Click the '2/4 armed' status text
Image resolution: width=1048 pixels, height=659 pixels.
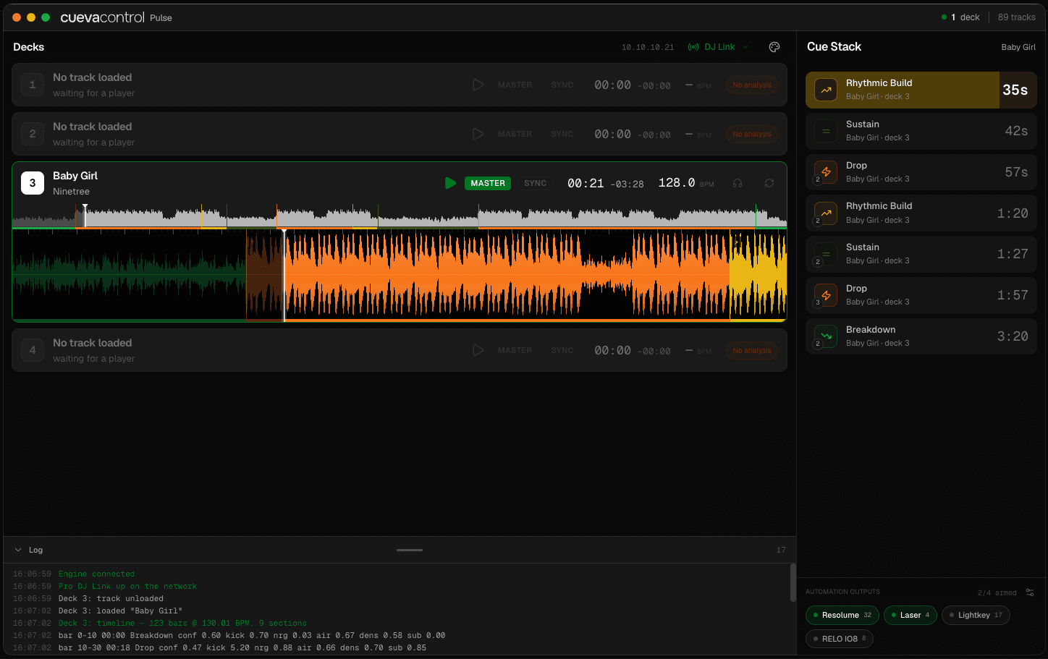coord(997,592)
